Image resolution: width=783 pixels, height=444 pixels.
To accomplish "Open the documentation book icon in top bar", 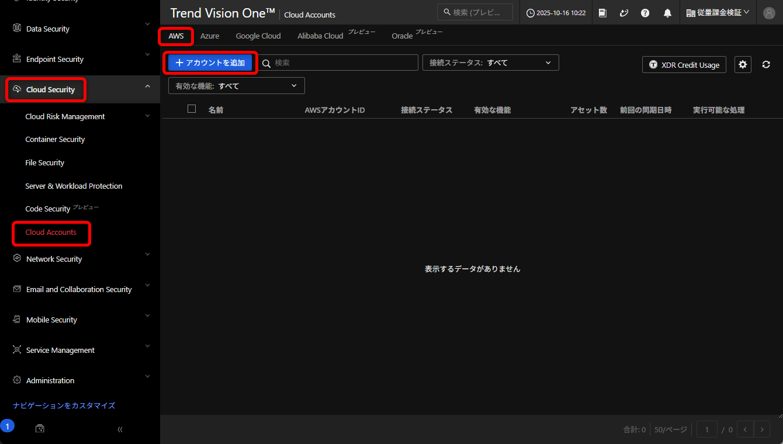I will [602, 13].
